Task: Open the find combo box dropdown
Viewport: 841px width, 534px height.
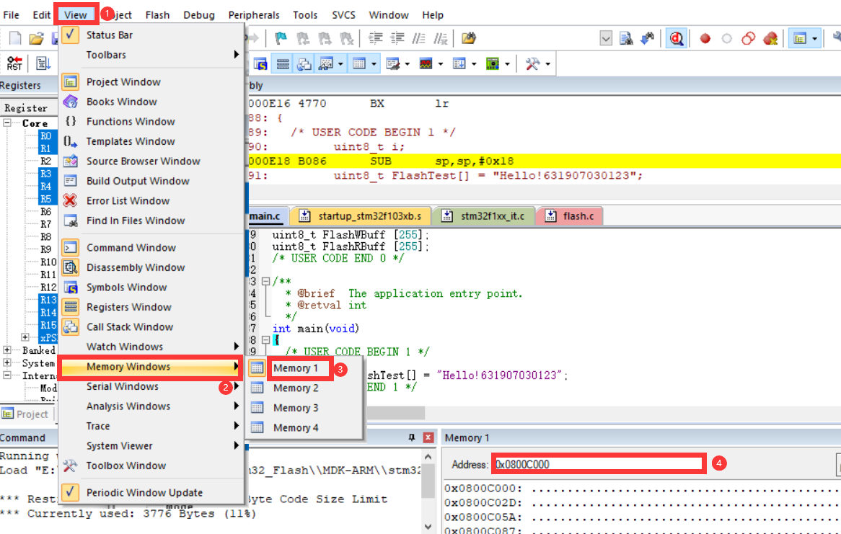Action: 606,38
